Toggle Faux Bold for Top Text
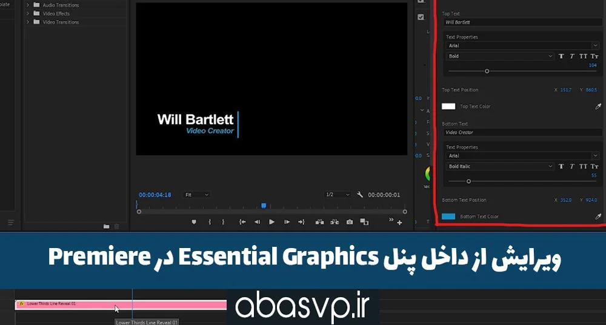Screen dimensions: 606x325 [561, 56]
